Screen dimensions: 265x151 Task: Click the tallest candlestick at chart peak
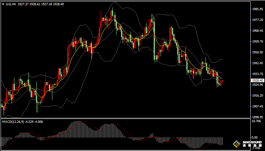pos(112,15)
